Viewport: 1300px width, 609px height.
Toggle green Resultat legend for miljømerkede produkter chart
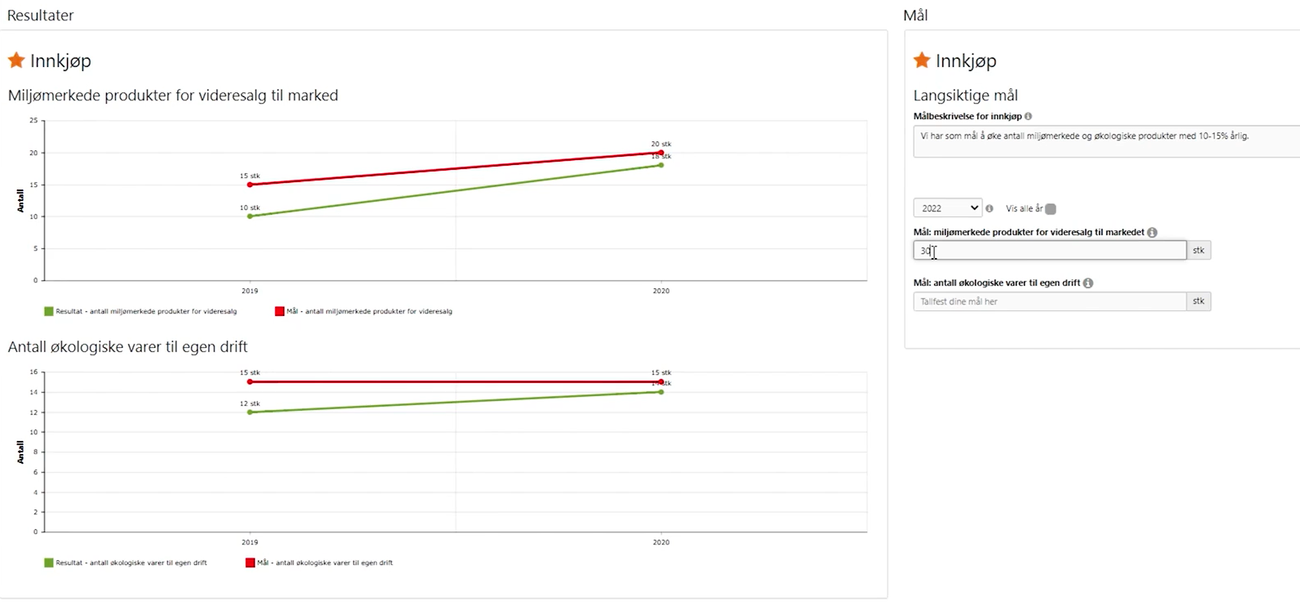pos(49,311)
